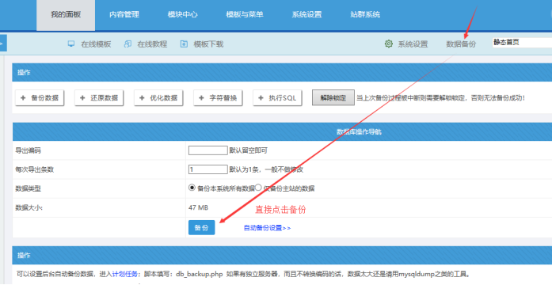Select 备份本系统所有数据 radio option

[192, 188]
